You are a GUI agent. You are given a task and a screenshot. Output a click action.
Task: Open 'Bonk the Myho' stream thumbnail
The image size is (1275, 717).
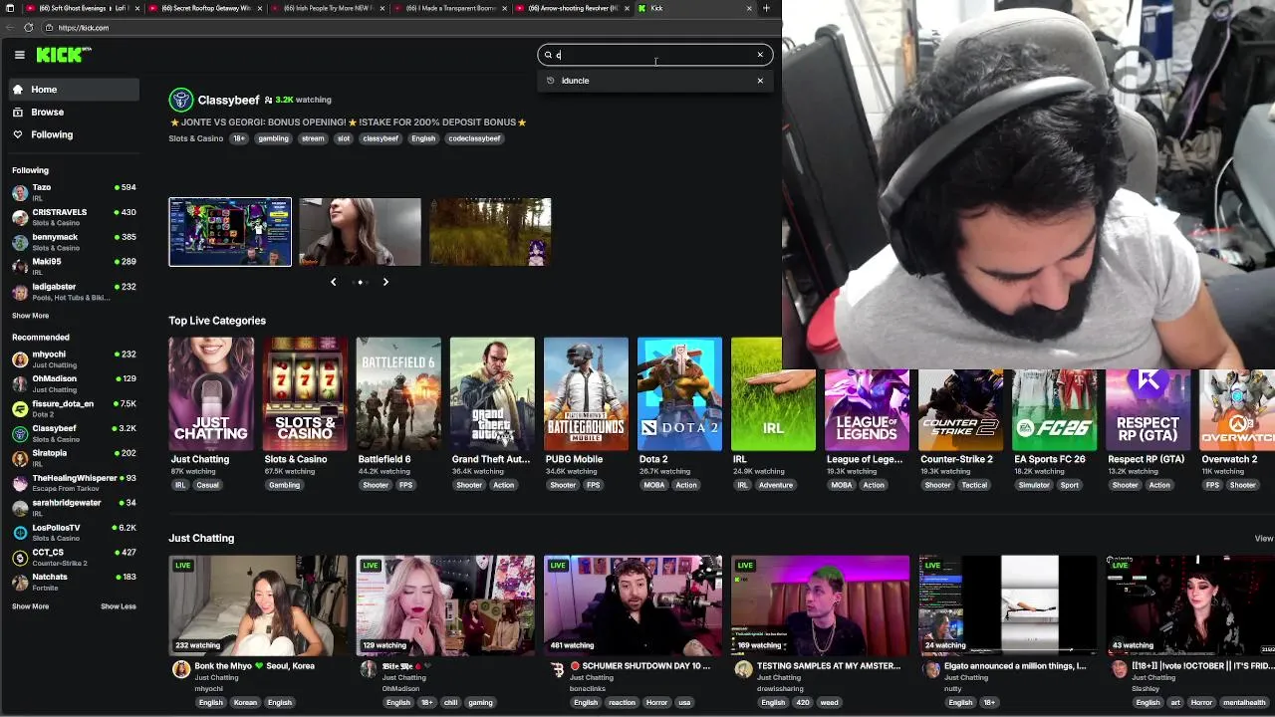coord(258,604)
